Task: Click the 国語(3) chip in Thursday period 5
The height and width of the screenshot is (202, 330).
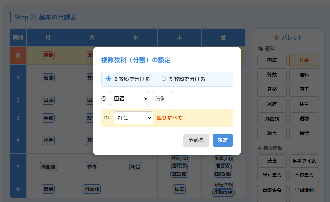Action: [x=180, y=166]
